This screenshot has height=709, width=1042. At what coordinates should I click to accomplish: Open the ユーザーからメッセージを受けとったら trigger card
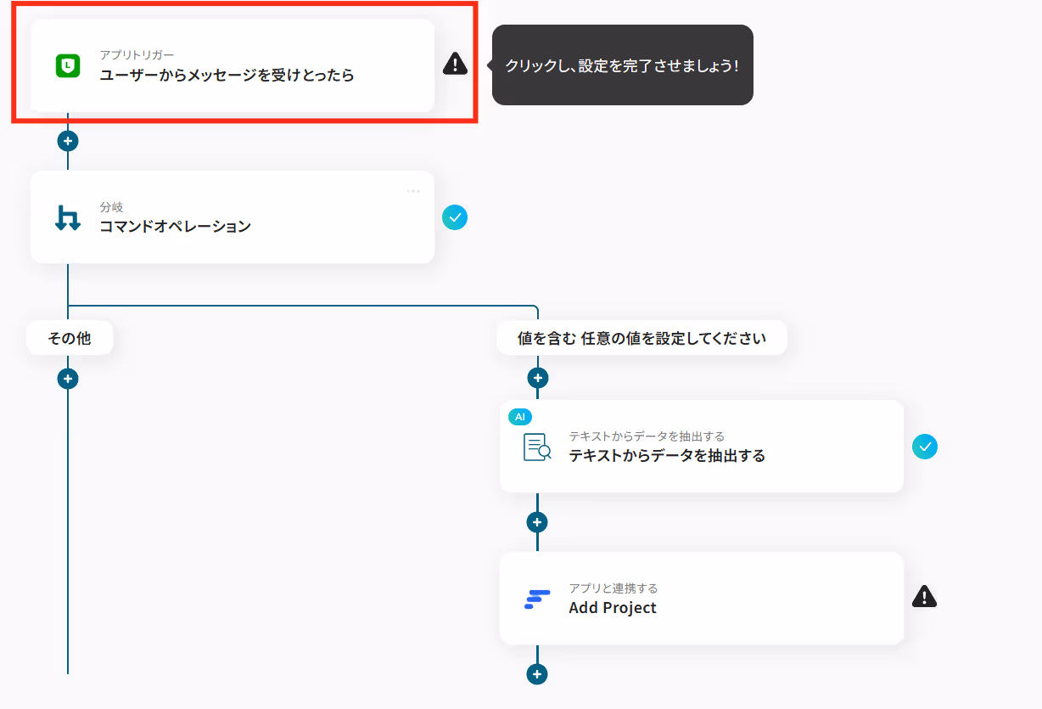pyautogui.click(x=232, y=65)
